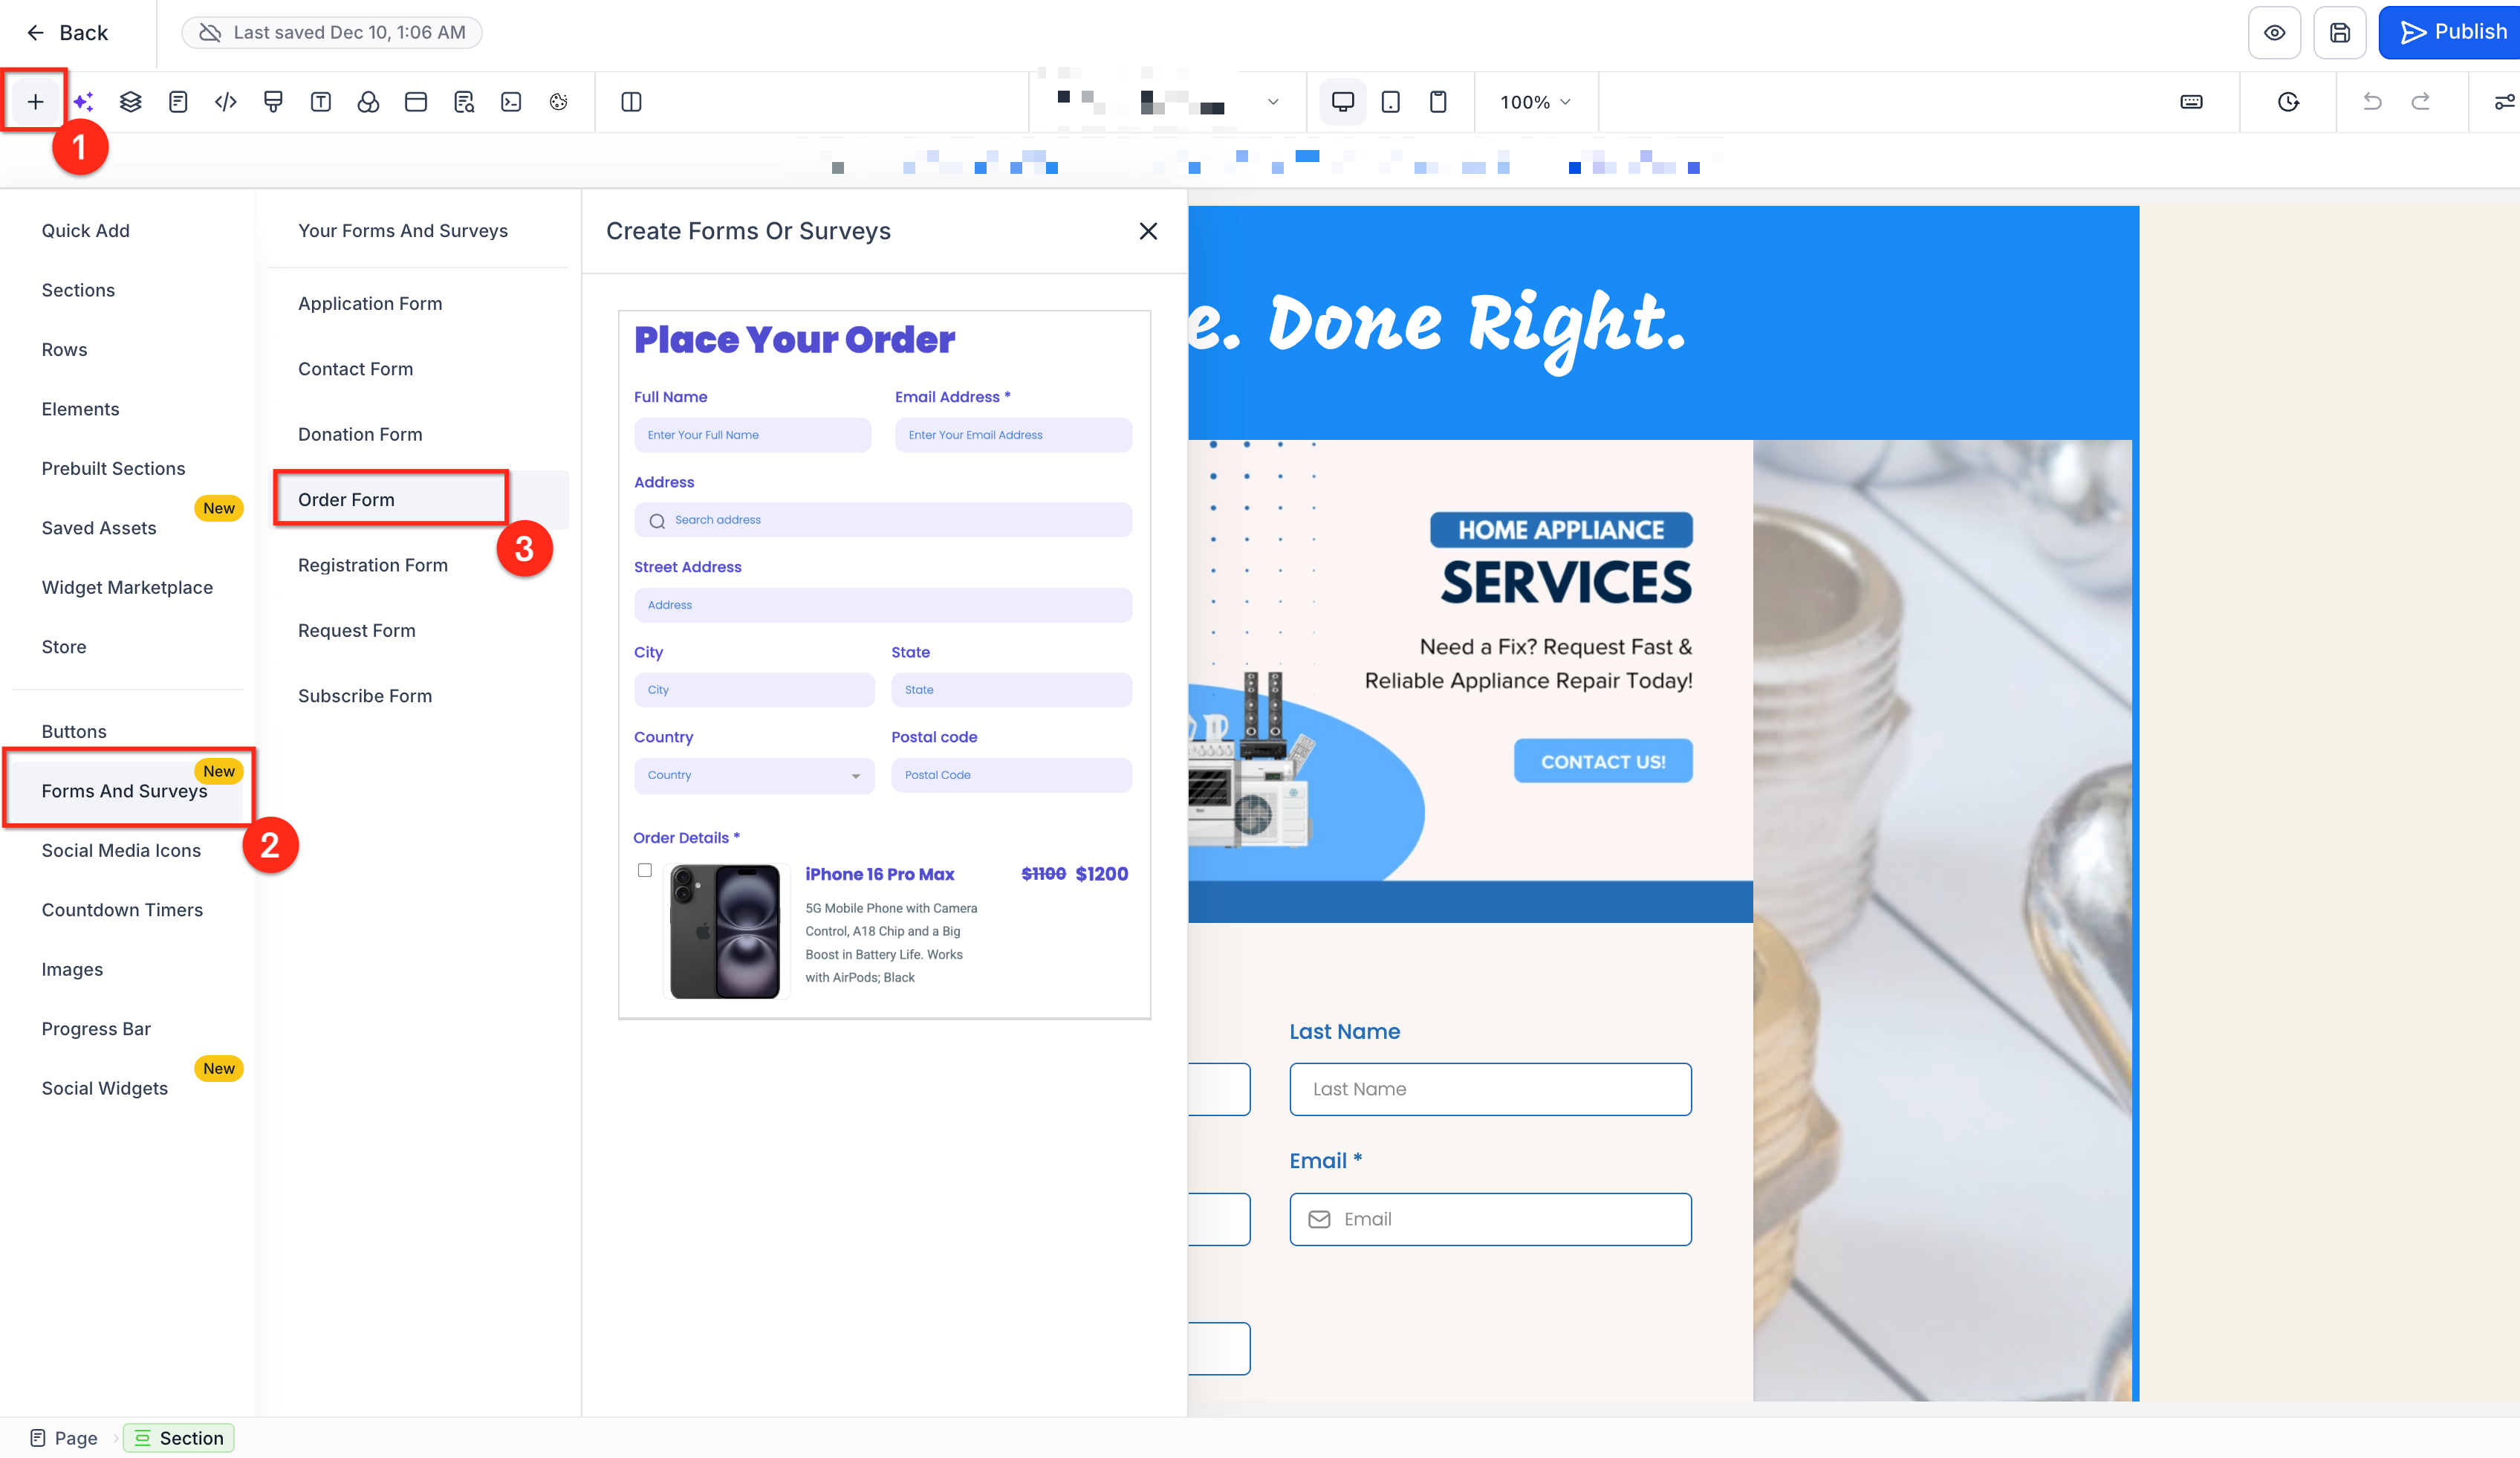Screen dimensions: 2520x1458
Task: Click the plus add-element icon
Action: tap(35, 101)
